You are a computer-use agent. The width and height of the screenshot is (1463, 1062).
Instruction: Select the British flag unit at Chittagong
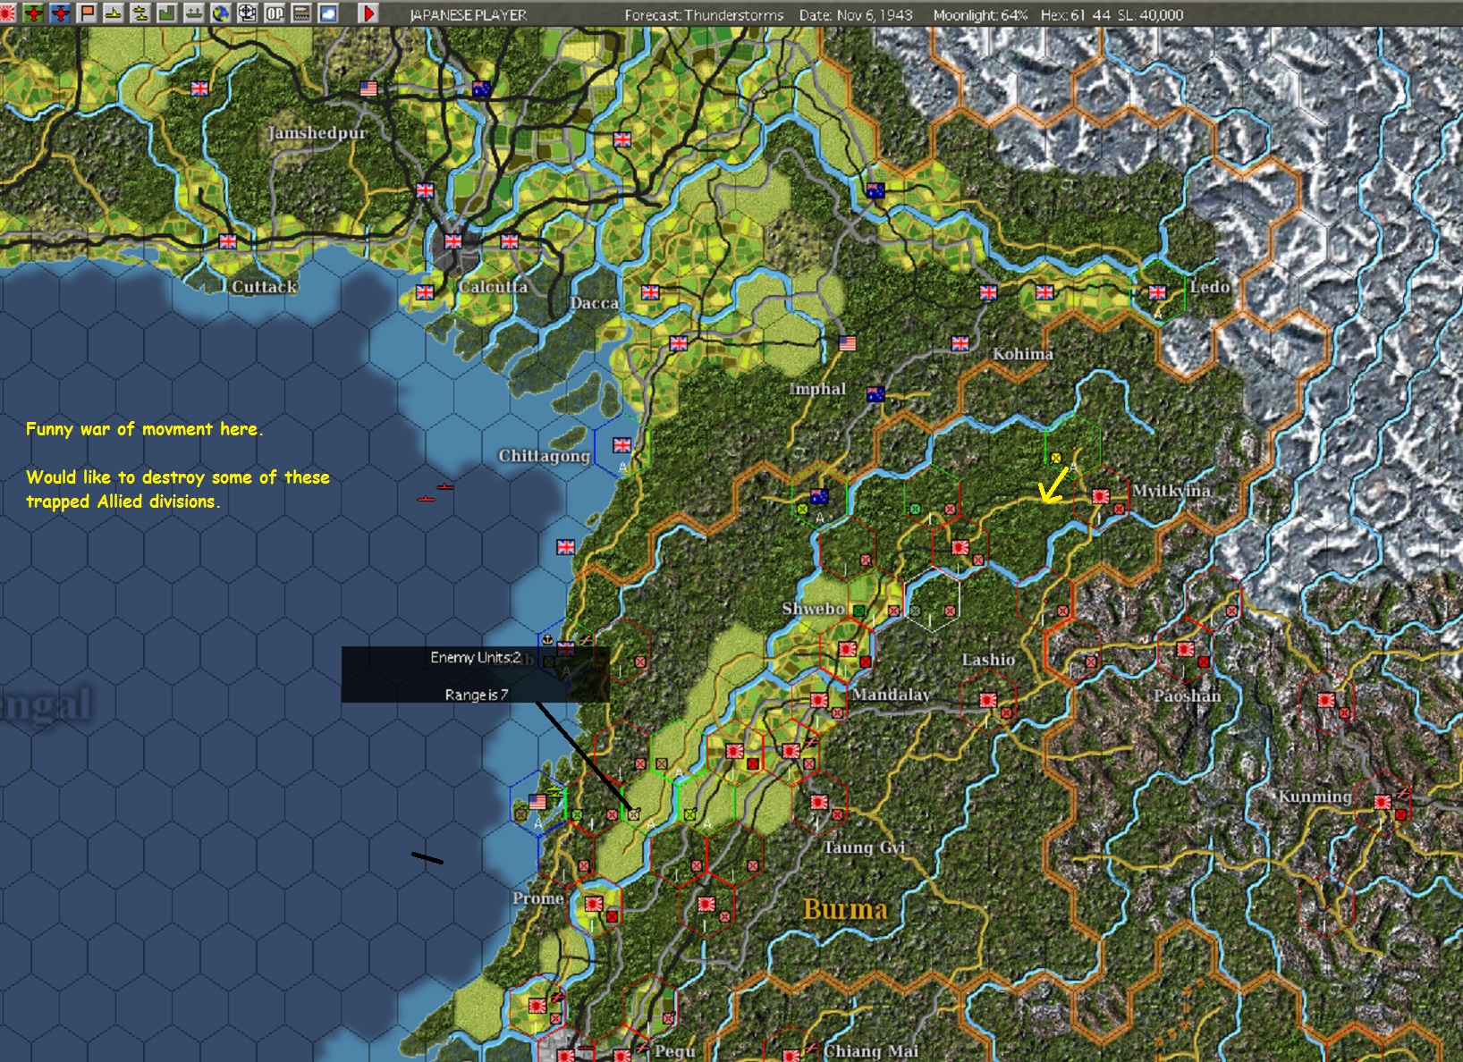coord(622,445)
